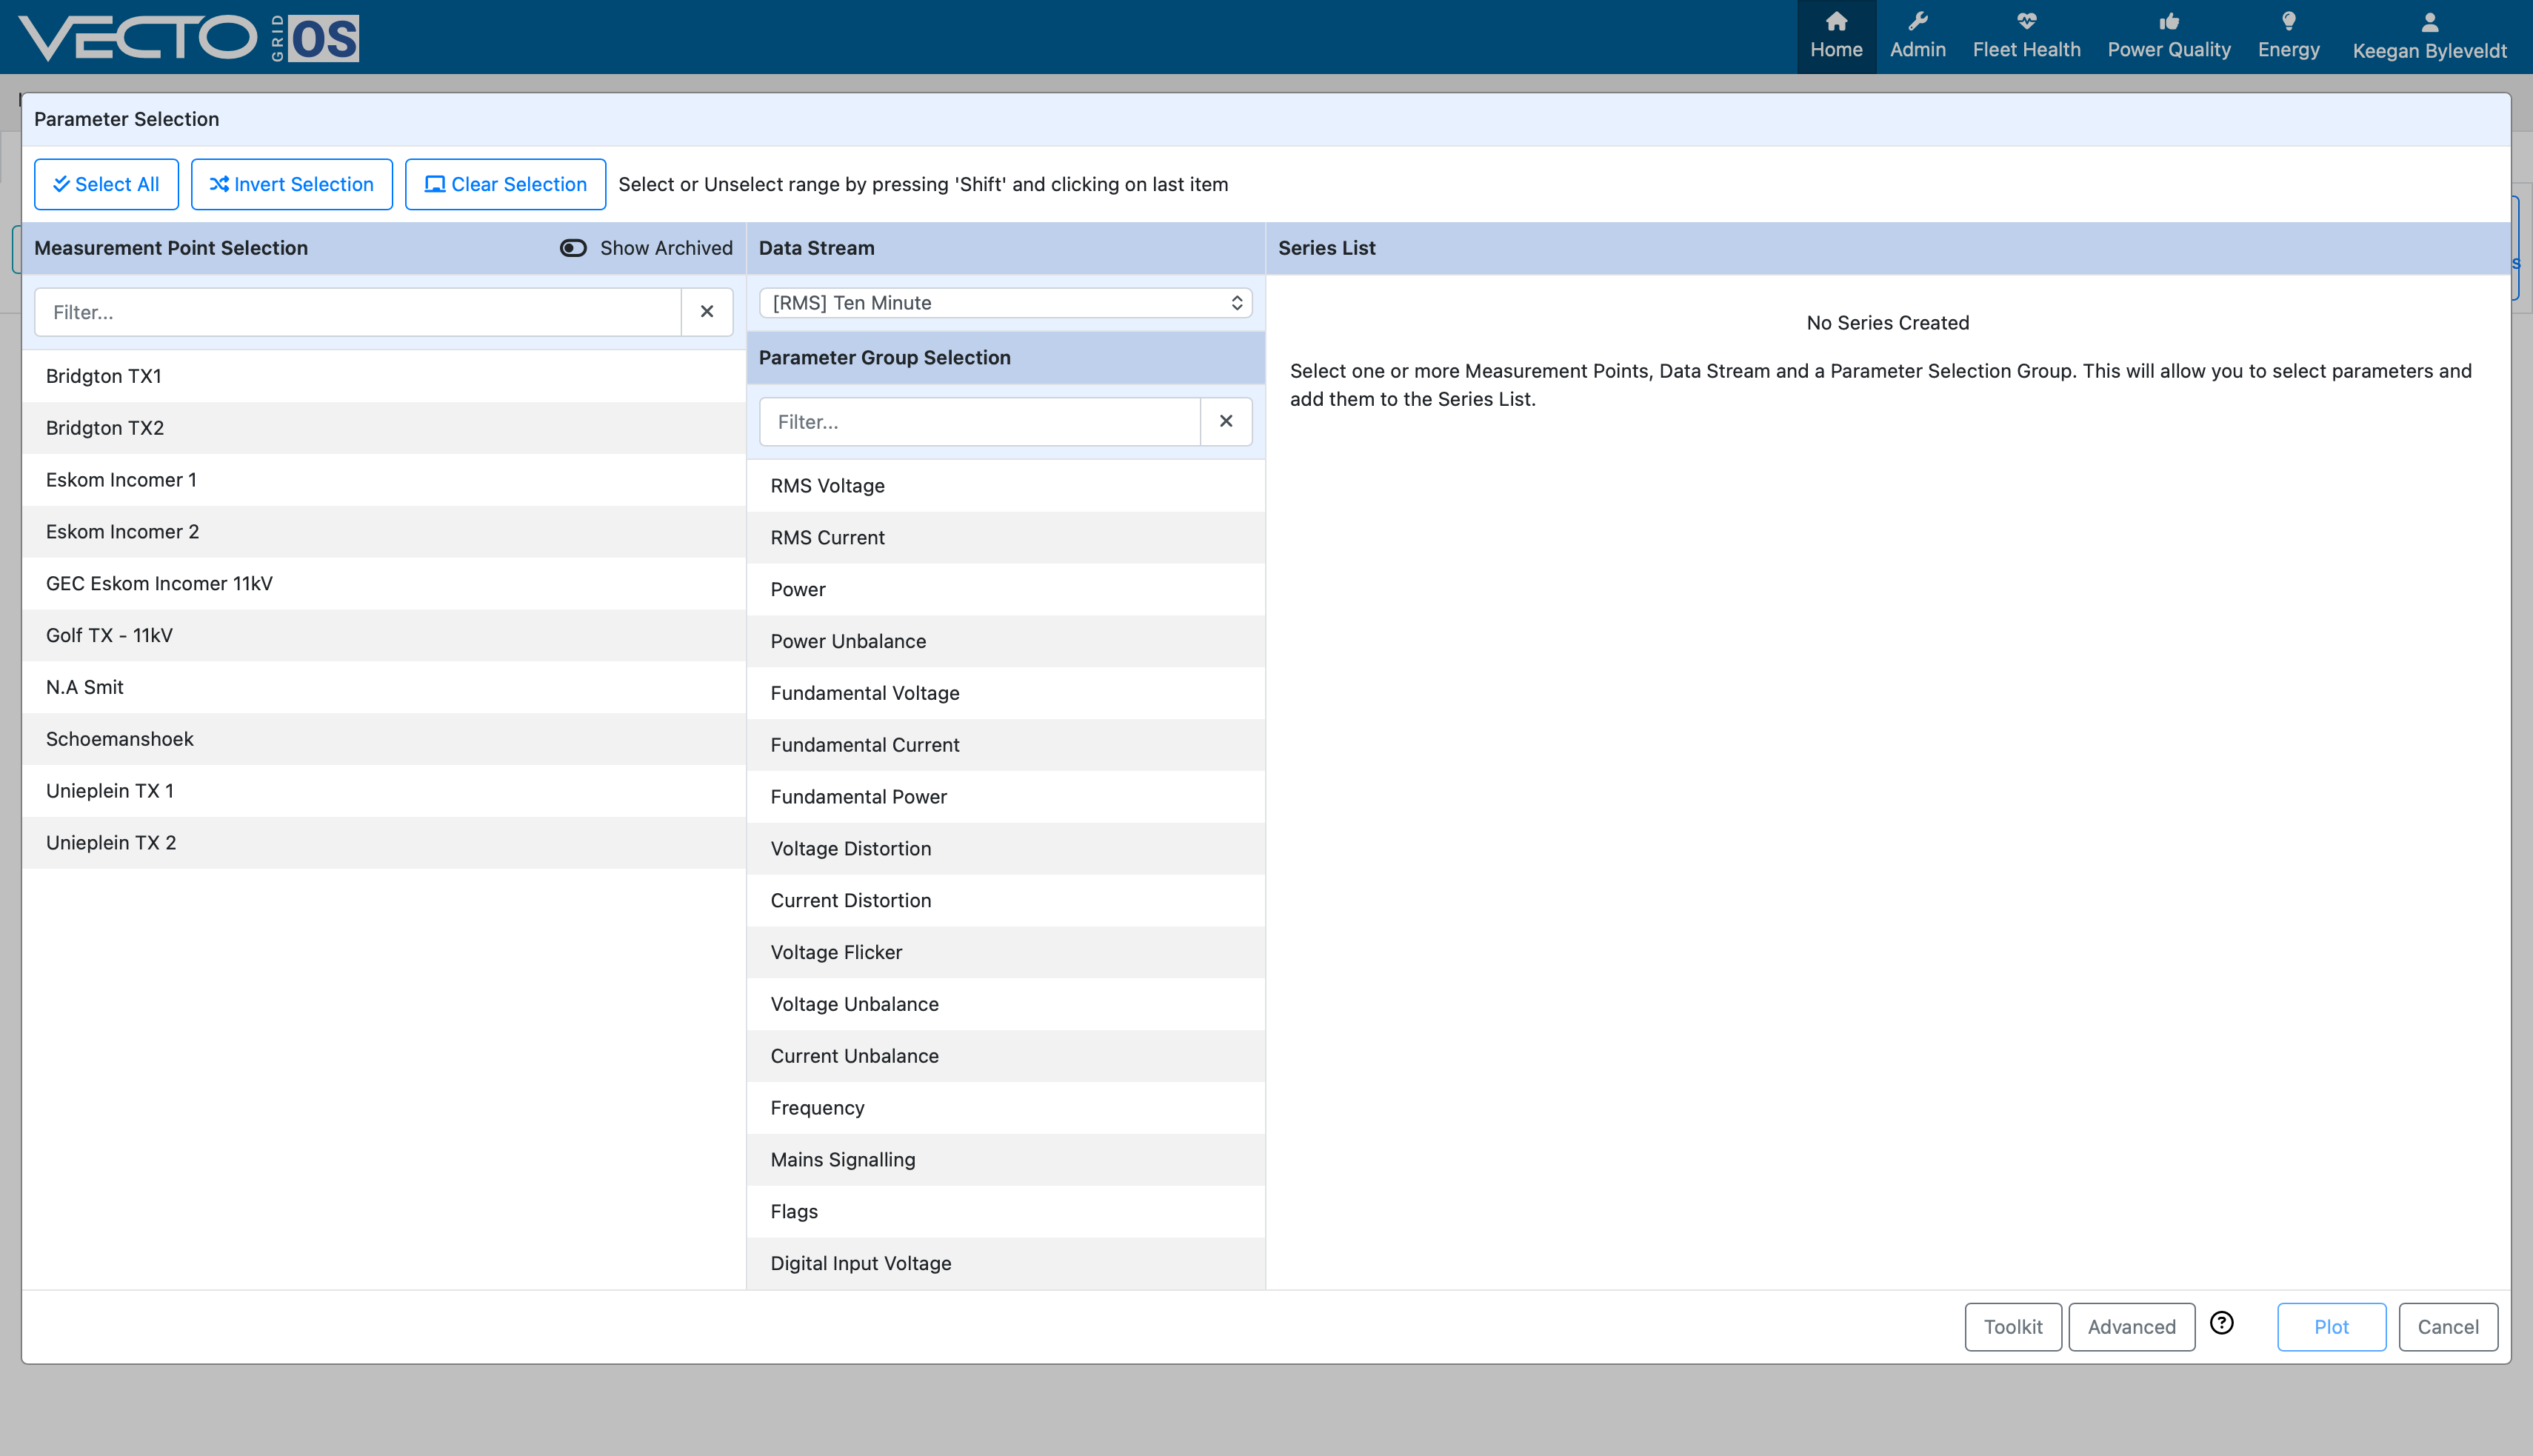Choose Voltage Flicker group
The image size is (2533, 1456).
coord(1006,953)
